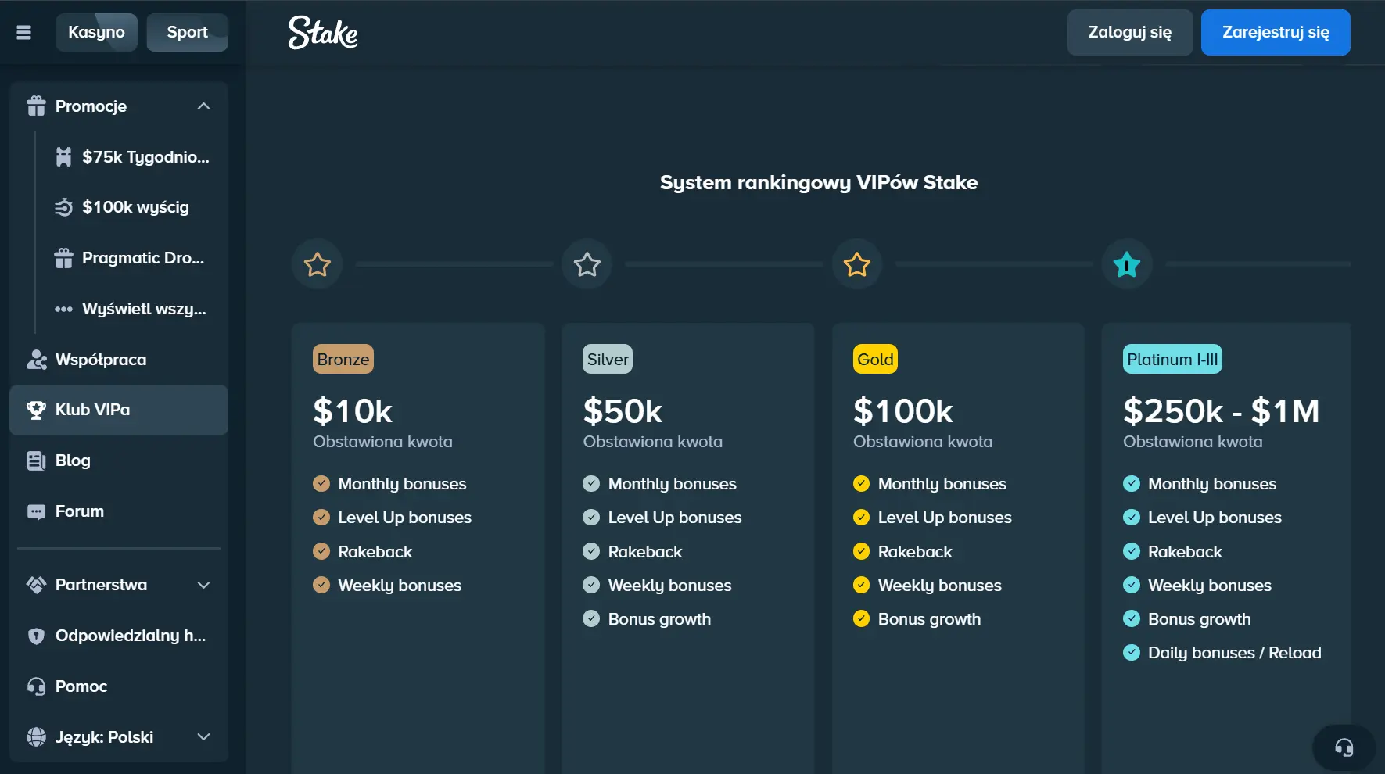Click the Bronze tier star icon
1385x774 pixels.
pyautogui.click(x=318, y=264)
